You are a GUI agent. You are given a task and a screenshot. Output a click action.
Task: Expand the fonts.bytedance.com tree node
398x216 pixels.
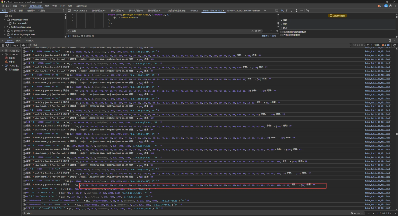click(5, 27)
